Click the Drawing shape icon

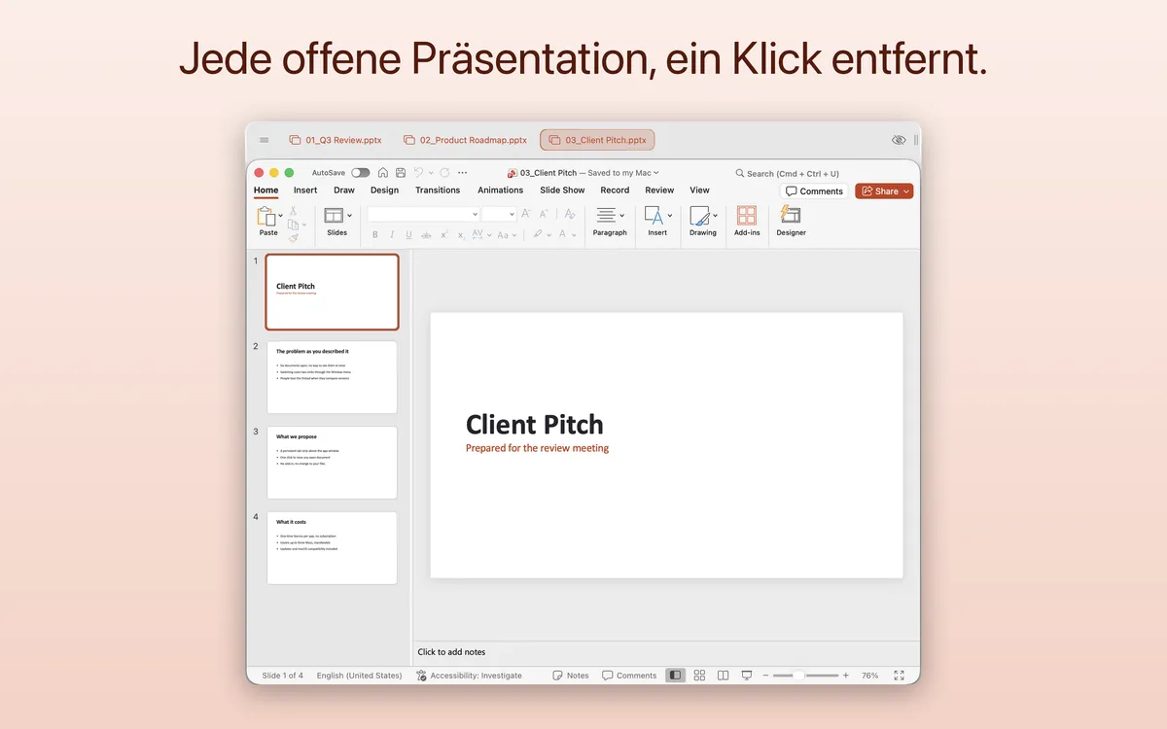click(x=699, y=216)
